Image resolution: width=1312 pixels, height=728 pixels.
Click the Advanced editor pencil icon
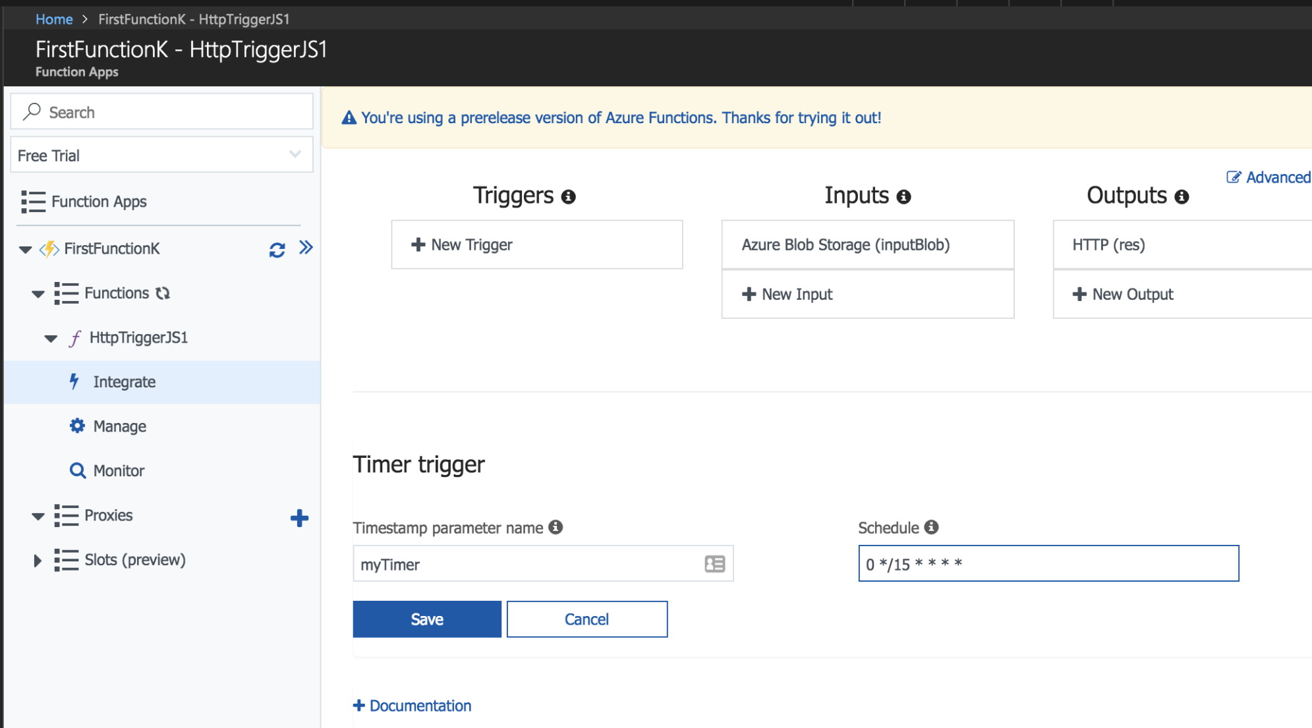click(x=1234, y=177)
